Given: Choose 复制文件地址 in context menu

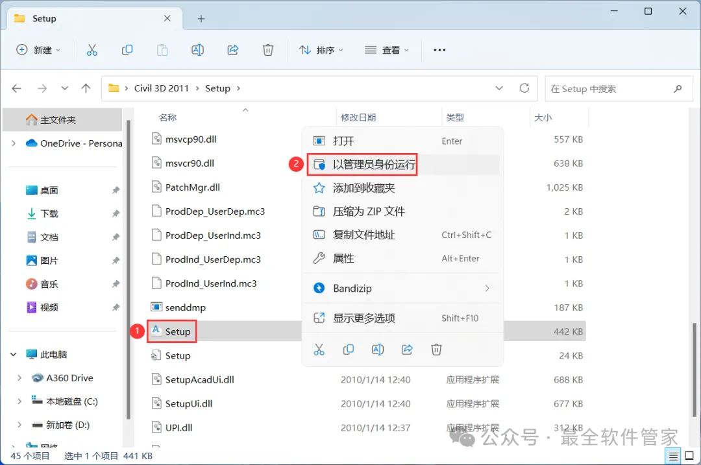Looking at the screenshot, I should pos(402,235).
